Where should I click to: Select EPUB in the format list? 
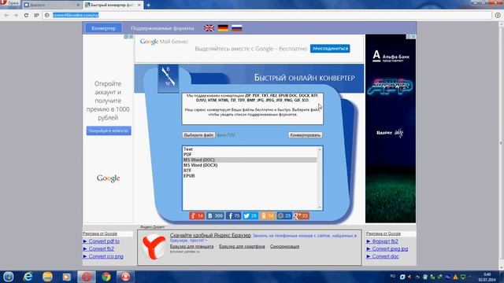tap(250, 176)
